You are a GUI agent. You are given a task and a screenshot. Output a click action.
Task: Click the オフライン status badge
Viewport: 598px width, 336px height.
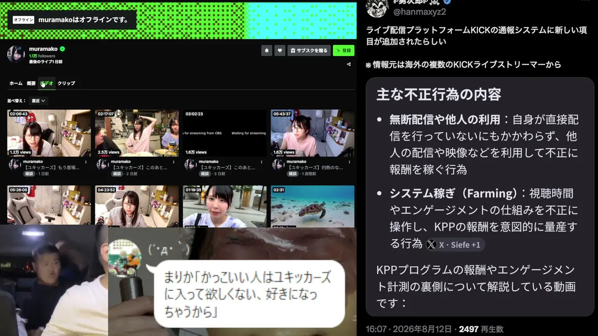24,20
